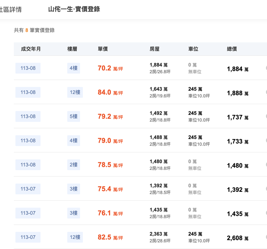Viewport: 267px width, 249px height.
Task: Open the detail icon beside 2,608 萬 total
Action: 266,237
